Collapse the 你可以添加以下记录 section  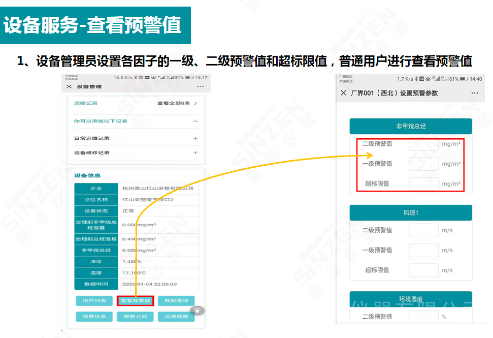click(195, 121)
